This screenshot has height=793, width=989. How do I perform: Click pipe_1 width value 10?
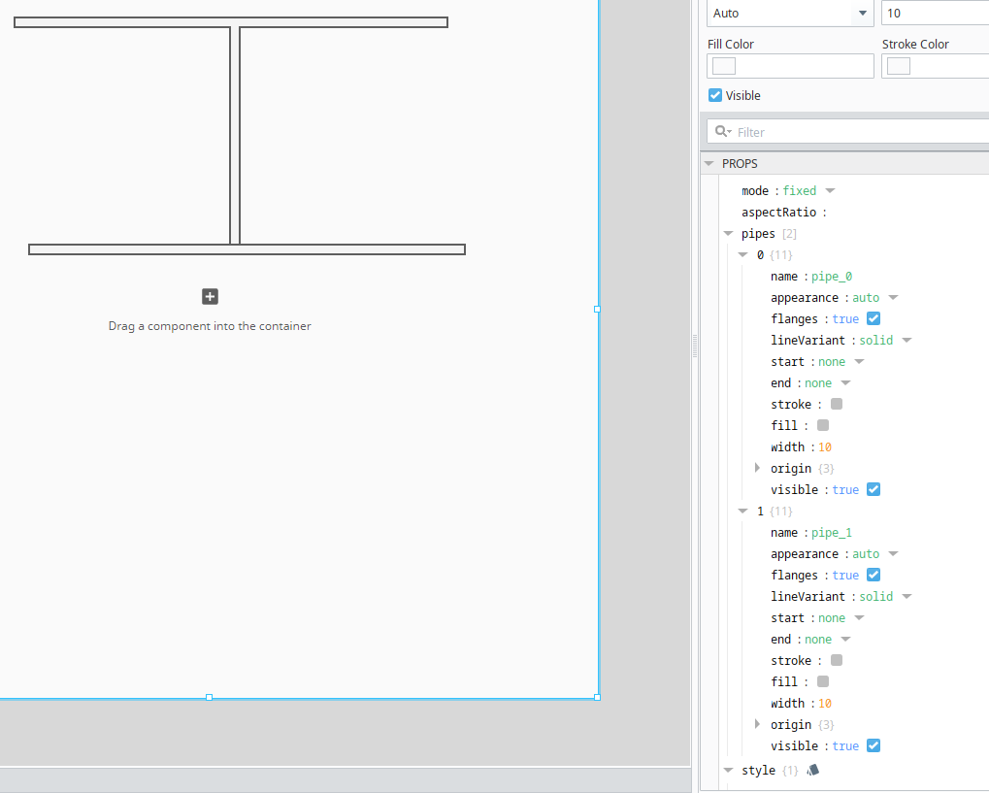click(x=825, y=703)
